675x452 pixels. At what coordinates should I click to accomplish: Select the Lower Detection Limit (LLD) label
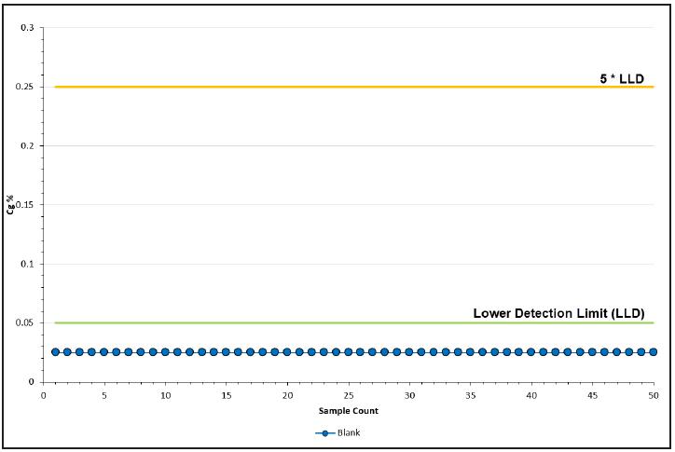point(558,313)
